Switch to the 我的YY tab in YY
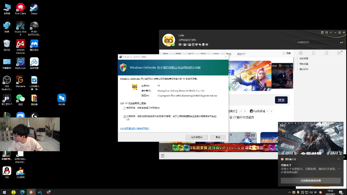The width and height of the screenshot is (347, 195). pos(241,54)
